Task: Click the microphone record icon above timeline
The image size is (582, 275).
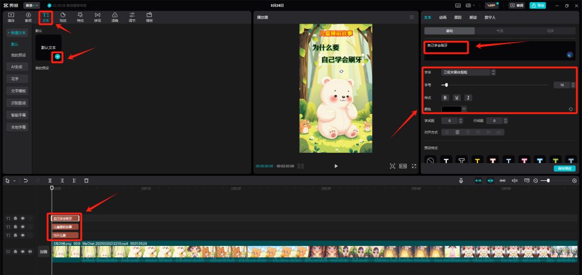Action: (461, 181)
